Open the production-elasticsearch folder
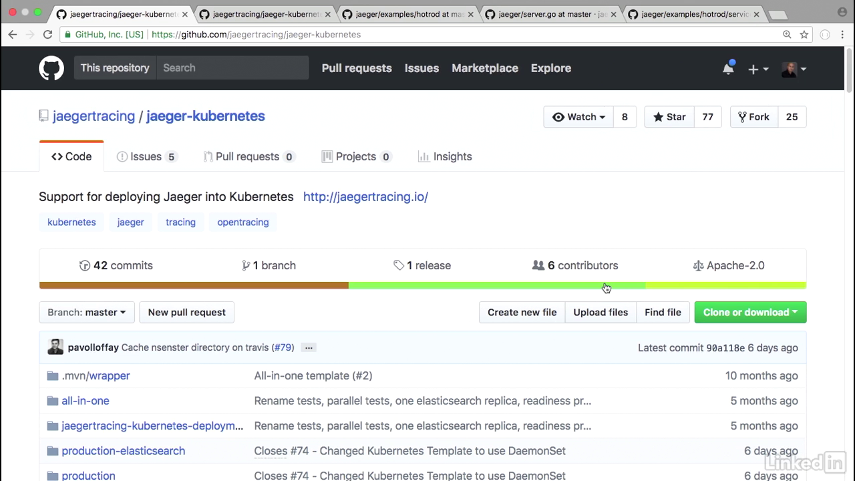855x481 pixels. tap(124, 451)
